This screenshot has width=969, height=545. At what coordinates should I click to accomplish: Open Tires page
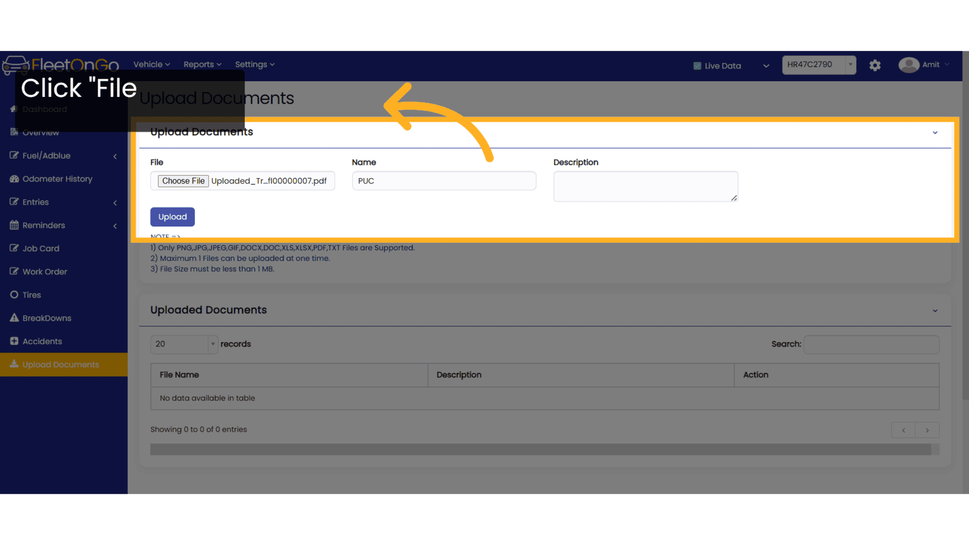(31, 295)
